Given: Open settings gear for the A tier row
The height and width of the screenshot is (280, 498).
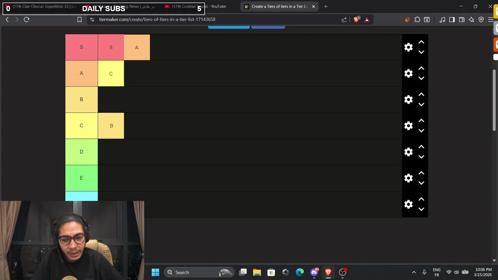Looking at the screenshot, I should click(408, 73).
